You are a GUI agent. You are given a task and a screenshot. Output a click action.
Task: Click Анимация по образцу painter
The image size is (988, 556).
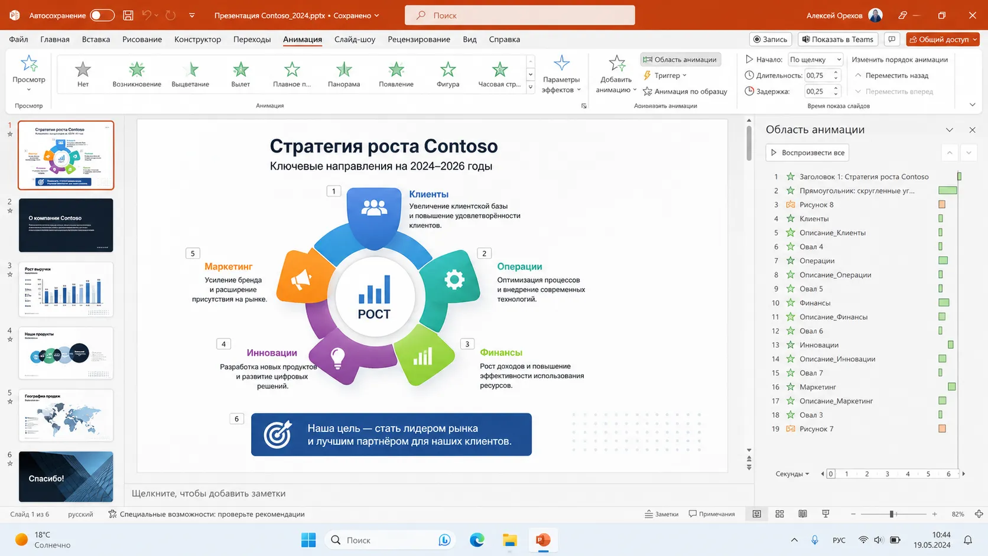pos(685,92)
